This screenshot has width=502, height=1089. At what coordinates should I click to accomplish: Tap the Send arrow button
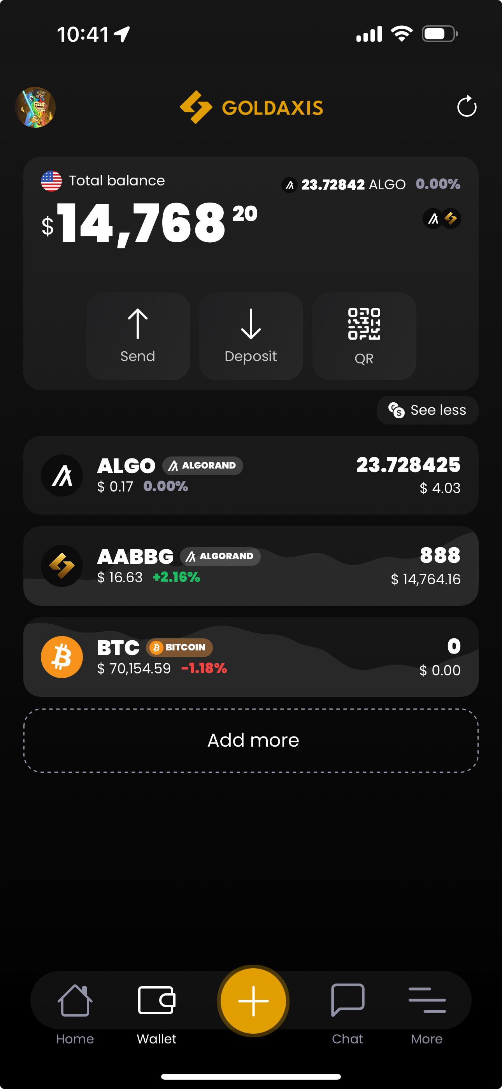click(x=138, y=336)
